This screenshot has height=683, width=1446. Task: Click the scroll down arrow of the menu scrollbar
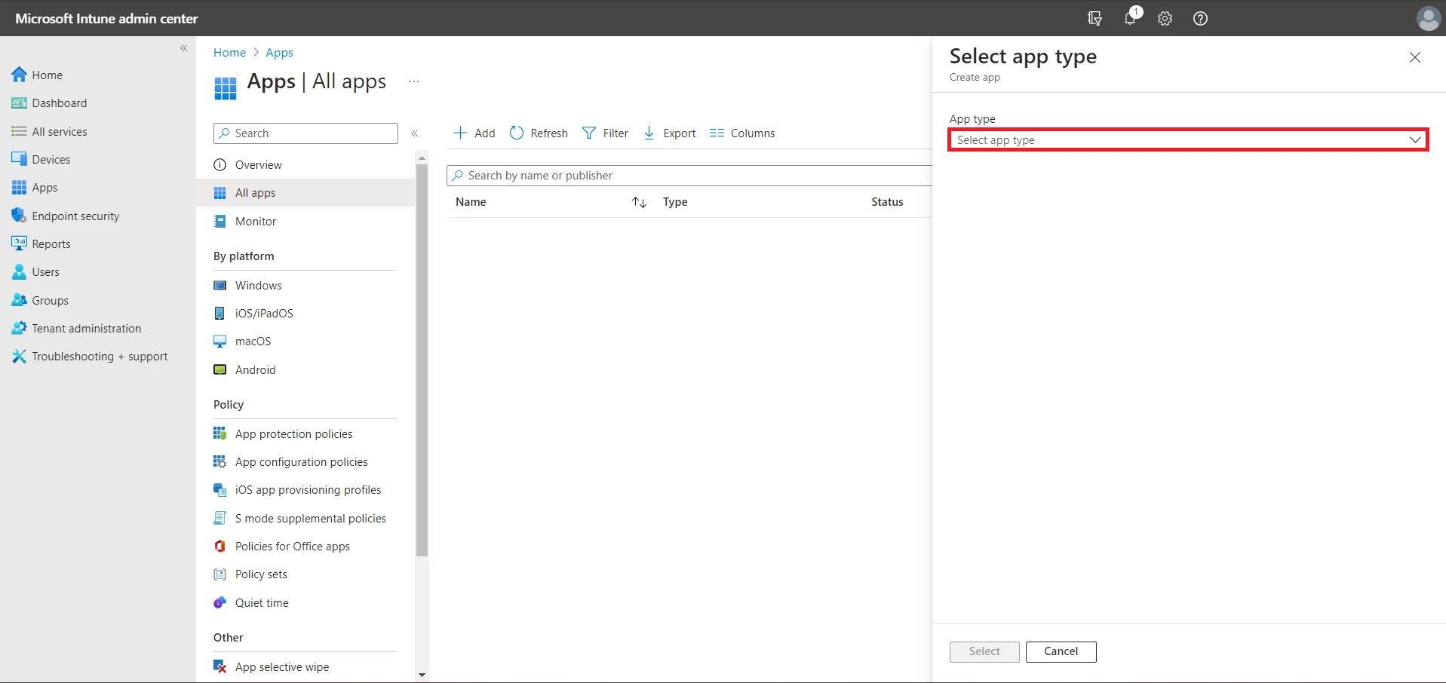422,675
